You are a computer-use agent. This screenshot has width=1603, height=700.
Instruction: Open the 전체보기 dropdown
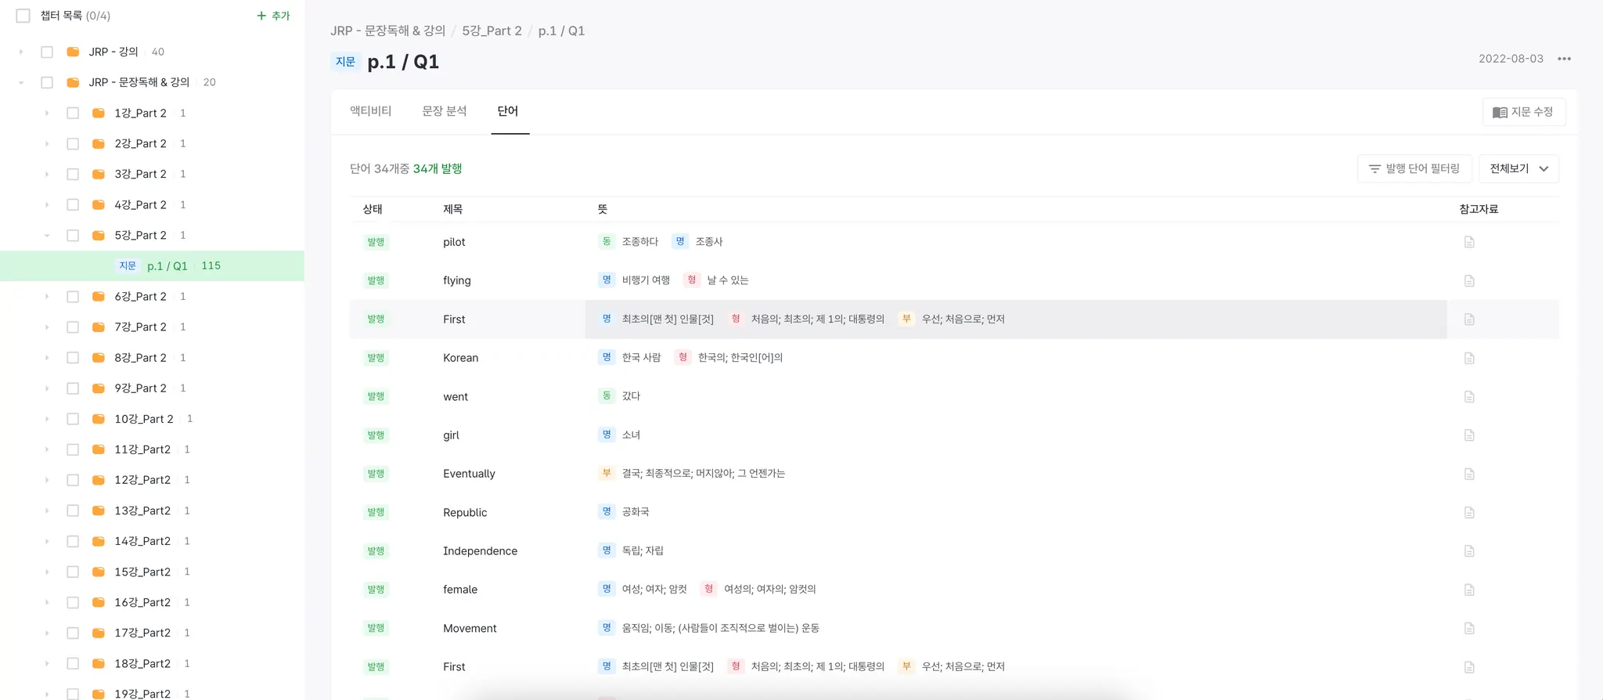(1519, 168)
